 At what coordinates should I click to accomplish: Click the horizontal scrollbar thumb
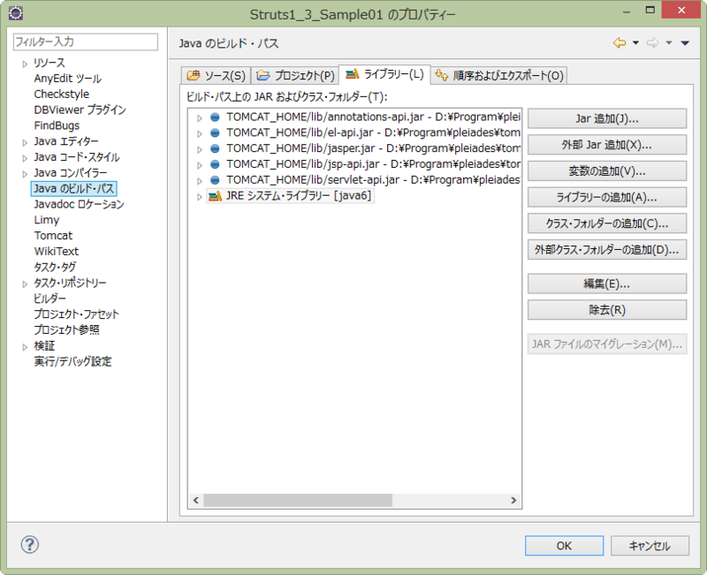[298, 500]
